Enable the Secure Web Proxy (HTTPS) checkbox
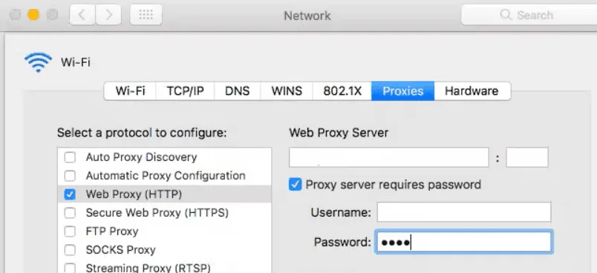Image resolution: width=597 pixels, height=273 pixels. 70,213
